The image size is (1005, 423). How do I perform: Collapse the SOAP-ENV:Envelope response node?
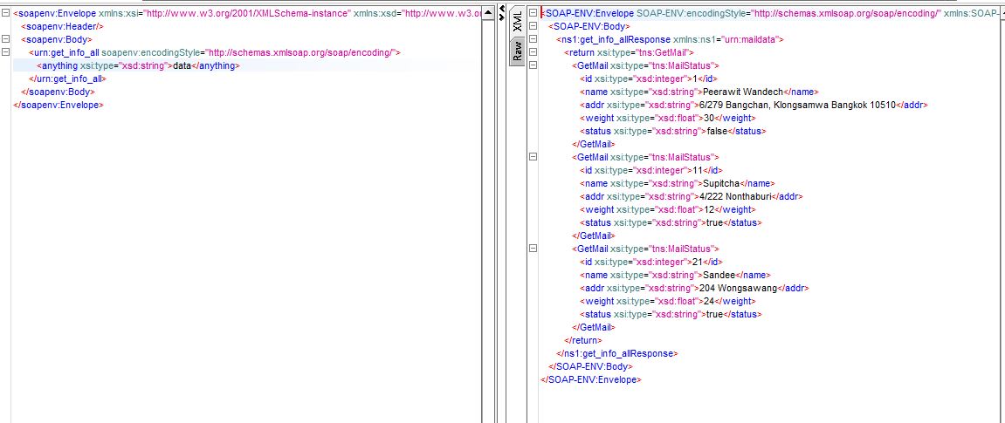click(533, 13)
